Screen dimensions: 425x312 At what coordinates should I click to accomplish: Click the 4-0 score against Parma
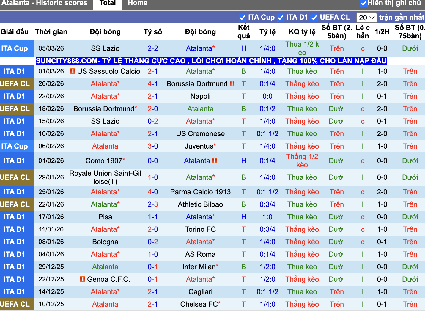[x=153, y=192]
